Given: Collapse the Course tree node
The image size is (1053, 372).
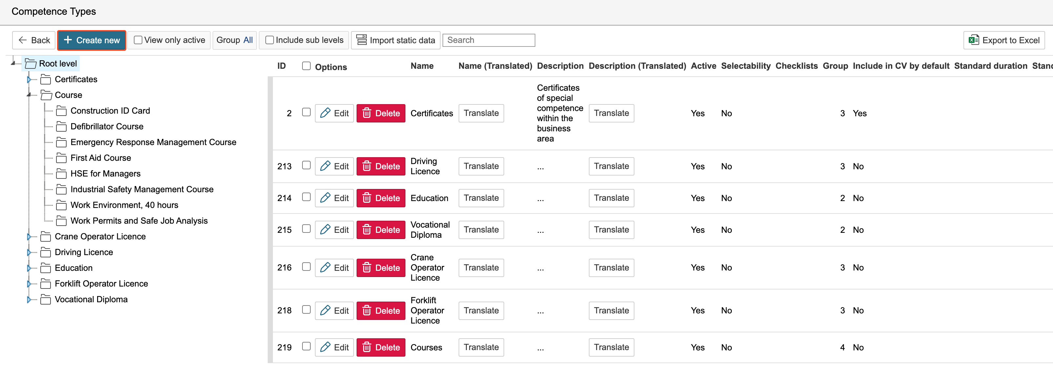Looking at the screenshot, I should point(29,95).
